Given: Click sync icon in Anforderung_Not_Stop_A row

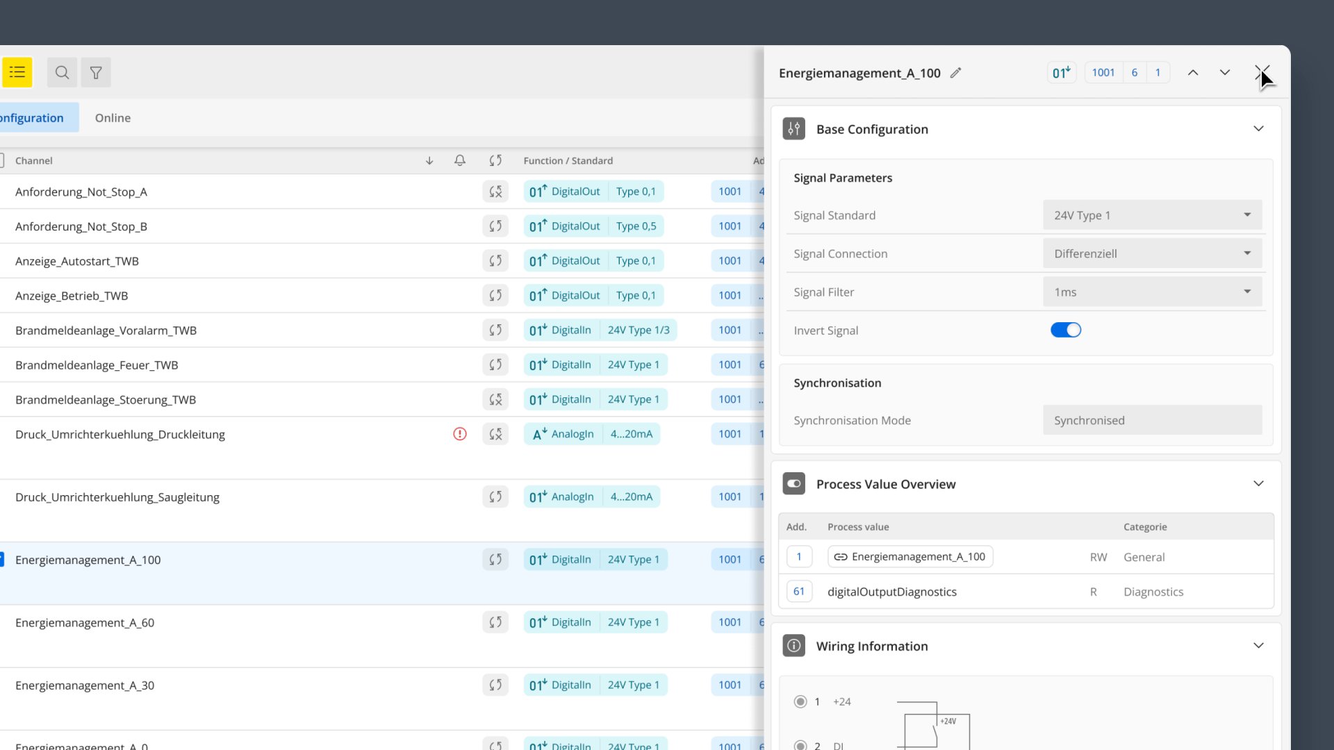Looking at the screenshot, I should pyautogui.click(x=495, y=192).
